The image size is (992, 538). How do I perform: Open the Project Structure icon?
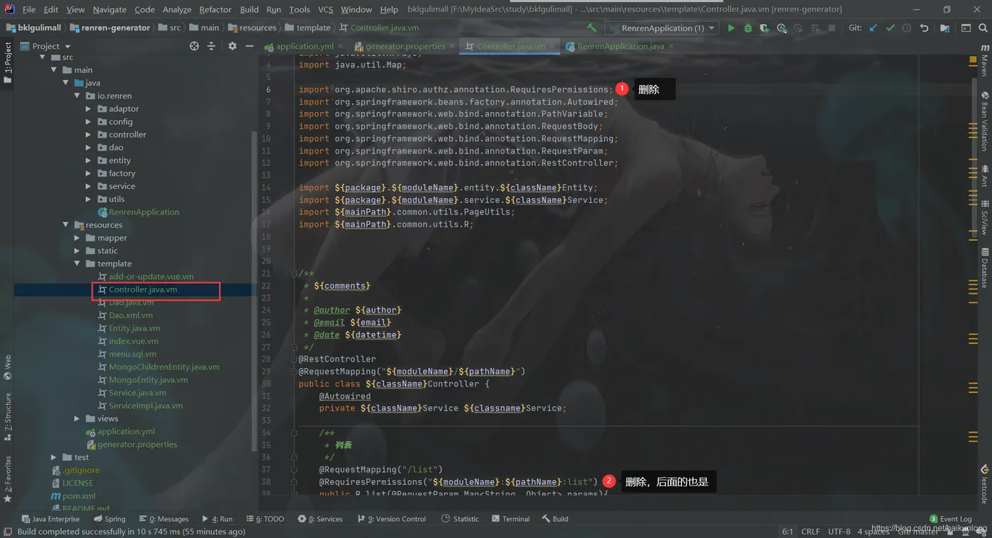click(945, 28)
